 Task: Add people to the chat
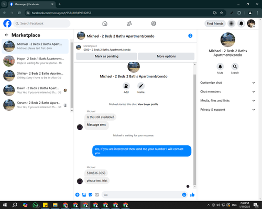click(126, 86)
